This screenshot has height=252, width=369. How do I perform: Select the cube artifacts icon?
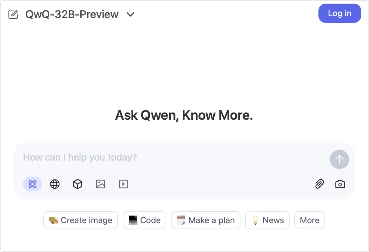tap(78, 184)
